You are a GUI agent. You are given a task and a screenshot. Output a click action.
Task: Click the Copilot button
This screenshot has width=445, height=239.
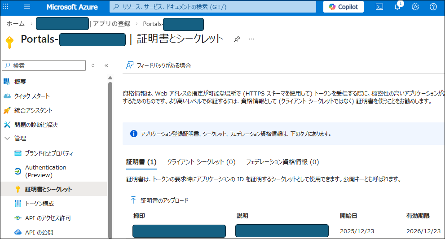(x=344, y=7)
